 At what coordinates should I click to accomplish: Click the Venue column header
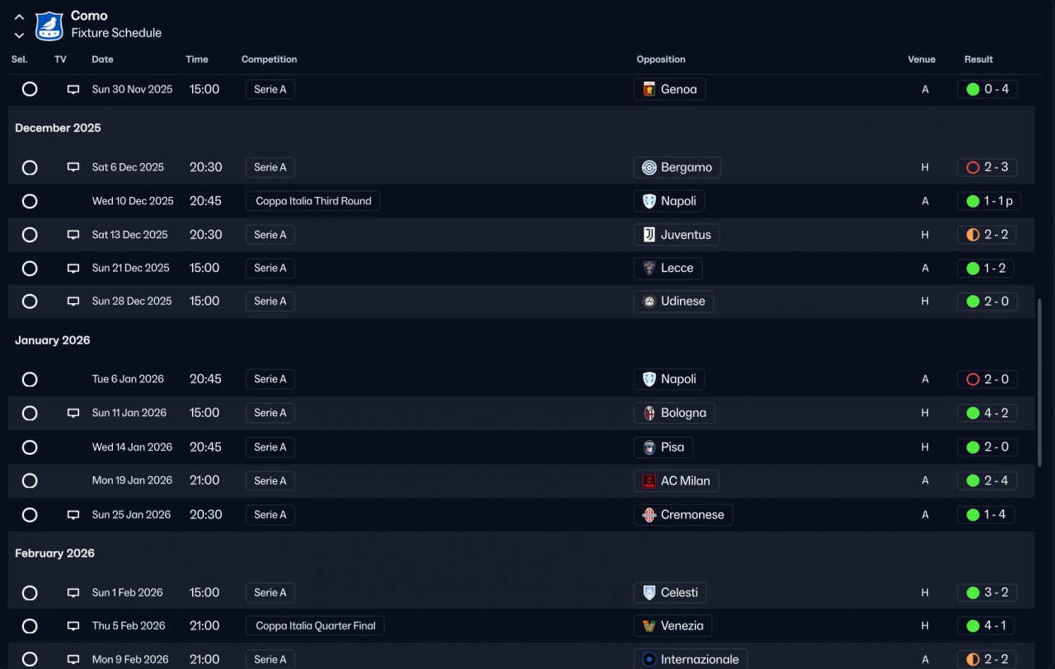[921, 59]
